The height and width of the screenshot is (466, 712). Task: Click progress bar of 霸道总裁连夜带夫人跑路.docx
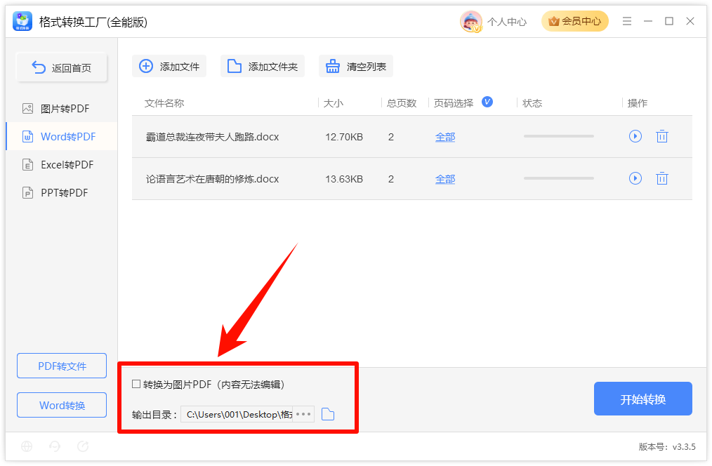click(558, 136)
